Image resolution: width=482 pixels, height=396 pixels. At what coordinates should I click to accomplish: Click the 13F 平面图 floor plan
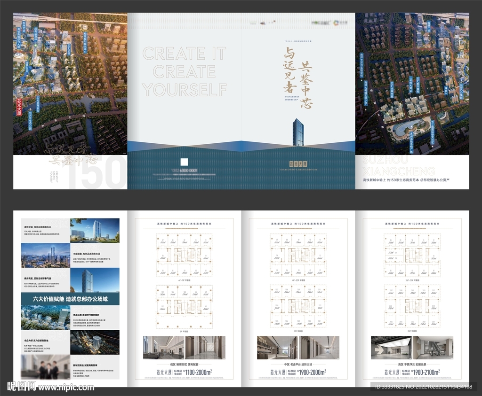pyautogui.click(x=298, y=307)
